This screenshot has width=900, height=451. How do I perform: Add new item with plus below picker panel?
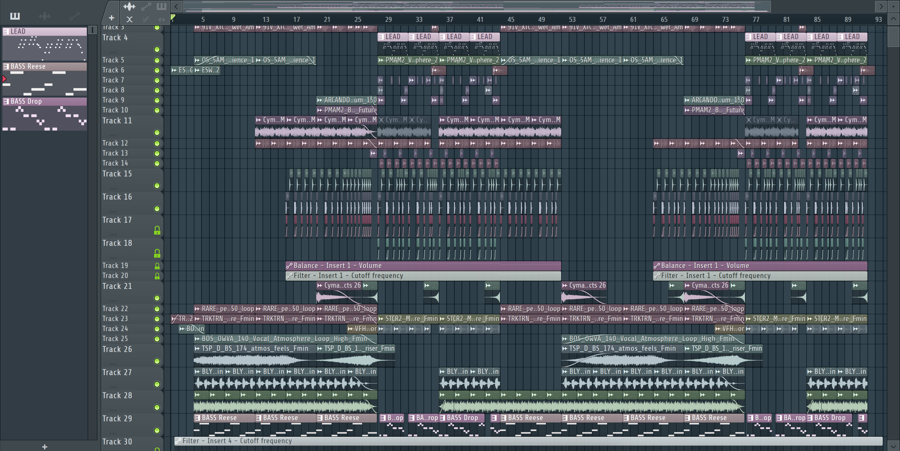click(45, 447)
